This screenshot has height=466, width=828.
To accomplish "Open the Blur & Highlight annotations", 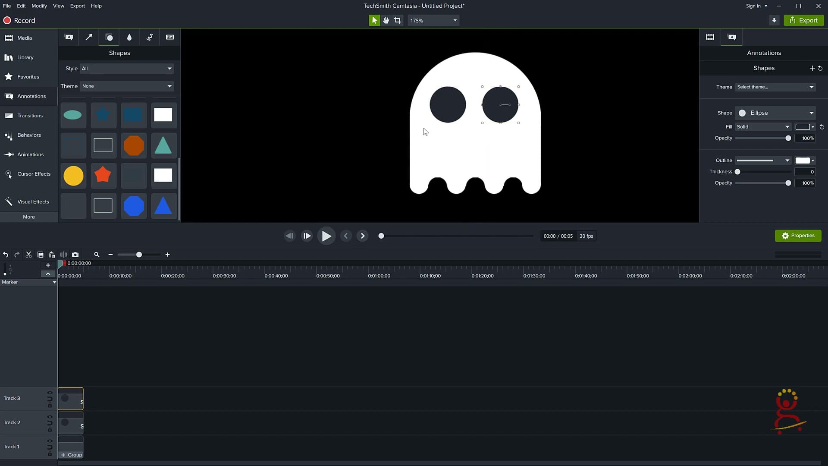I will (129, 37).
